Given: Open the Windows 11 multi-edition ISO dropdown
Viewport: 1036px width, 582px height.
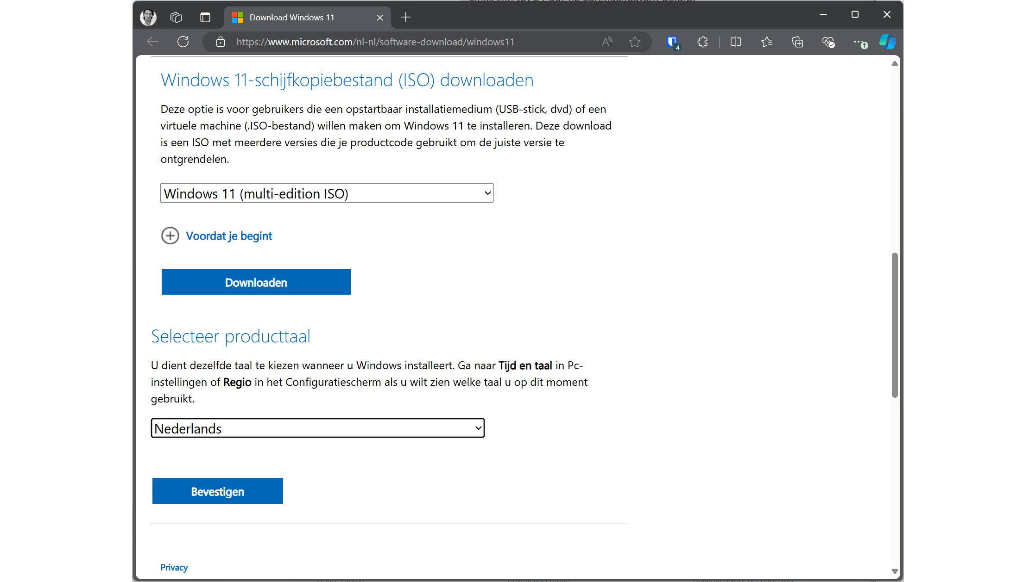Looking at the screenshot, I should point(327,193).
